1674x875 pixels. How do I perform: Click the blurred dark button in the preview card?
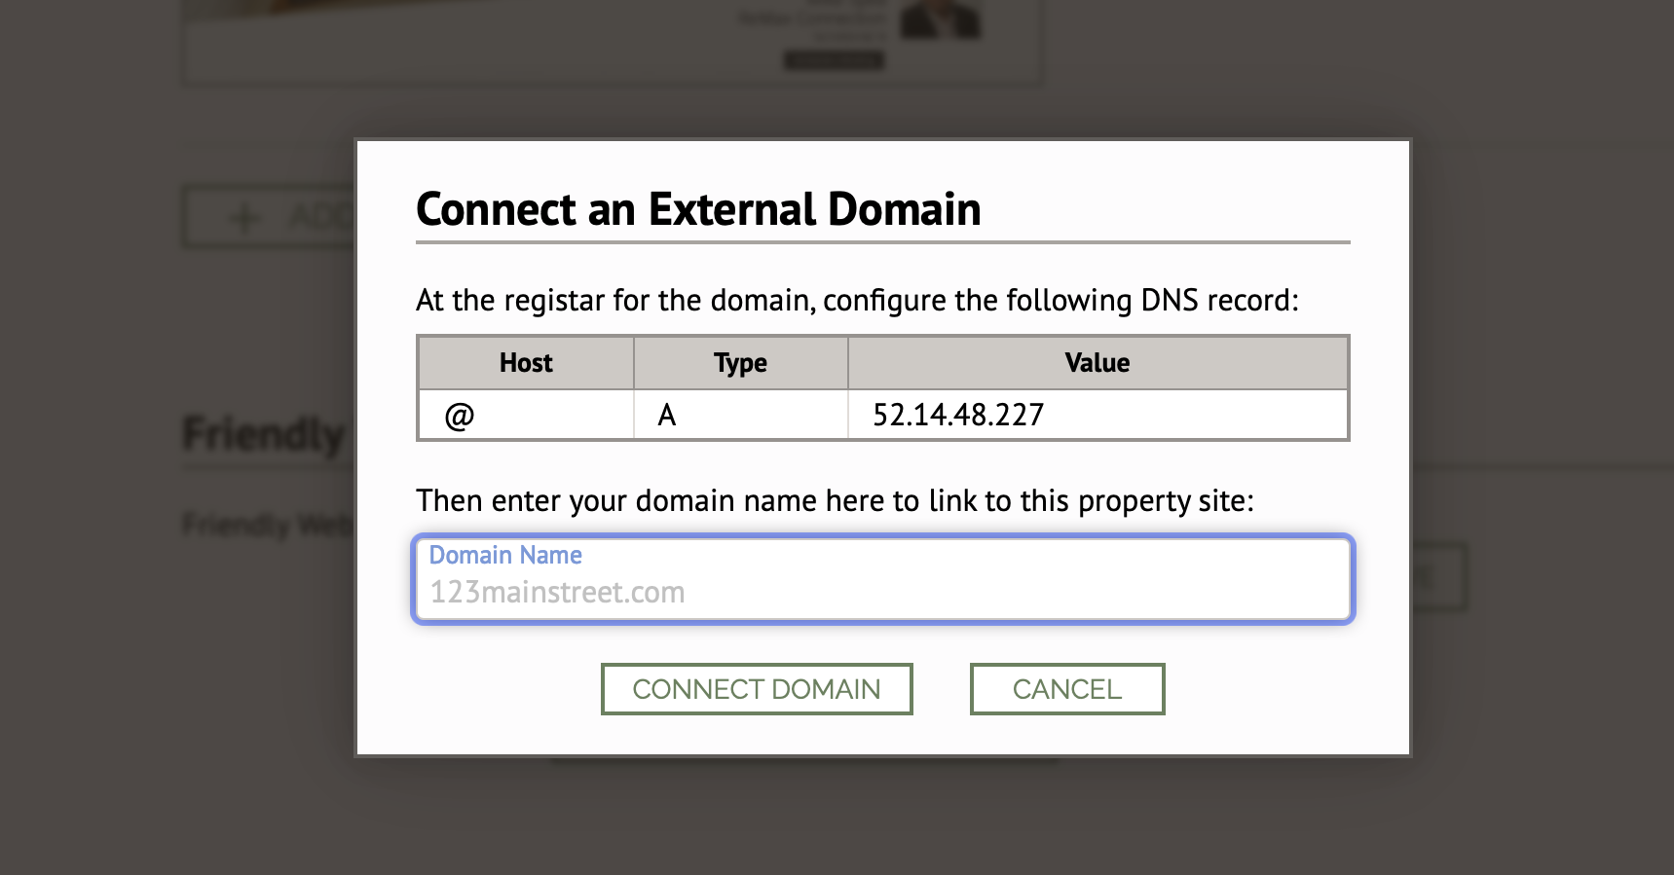(x=835, y=60)
